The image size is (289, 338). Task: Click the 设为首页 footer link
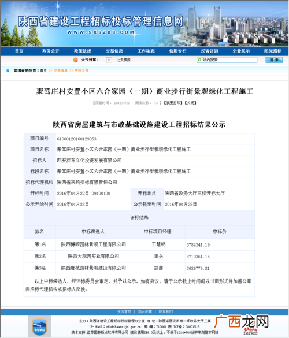(x=124, y=311)
